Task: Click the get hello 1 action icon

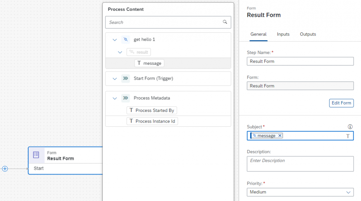Action: (x=126, y=39)
